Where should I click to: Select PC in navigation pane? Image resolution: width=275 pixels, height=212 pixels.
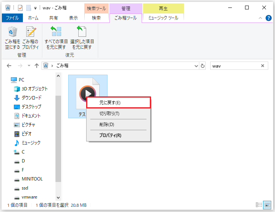18,80
